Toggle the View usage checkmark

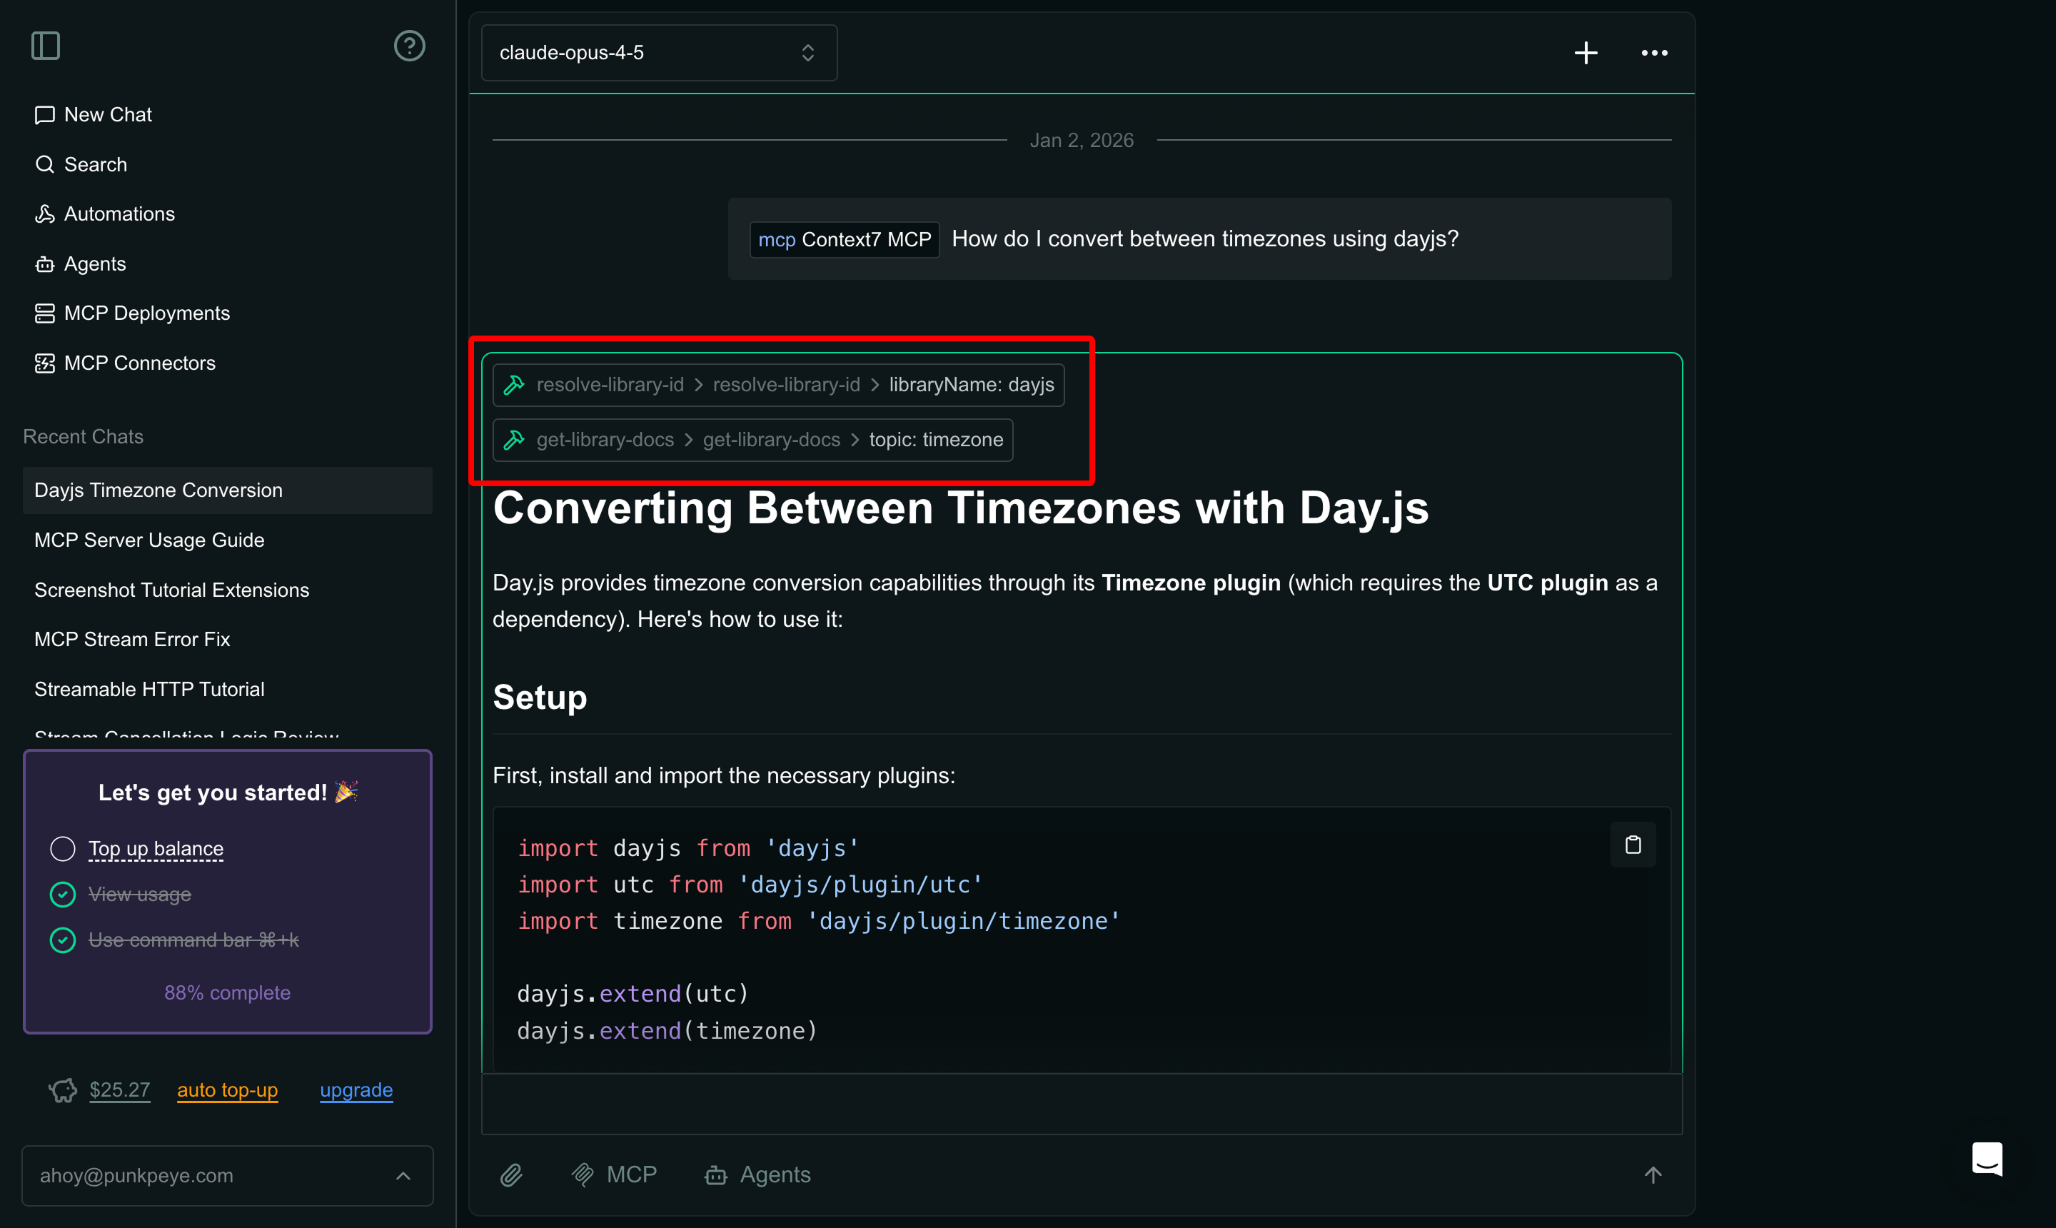pyautogui.click(x=63, y=895)
